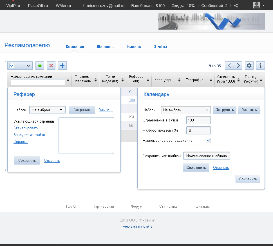
Task: Click the red X delete icon
Action: [51, 66]
